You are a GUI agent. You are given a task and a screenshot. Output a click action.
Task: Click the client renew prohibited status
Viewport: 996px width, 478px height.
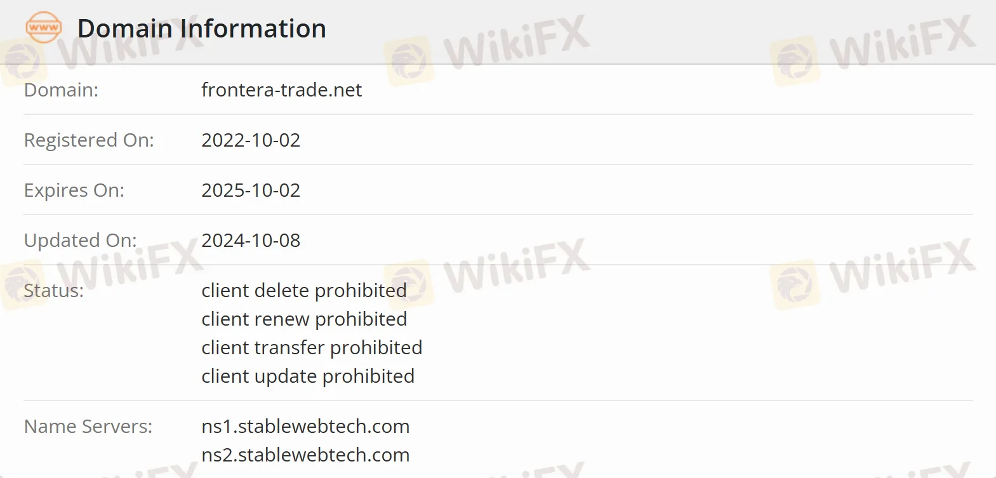(304, 319)
